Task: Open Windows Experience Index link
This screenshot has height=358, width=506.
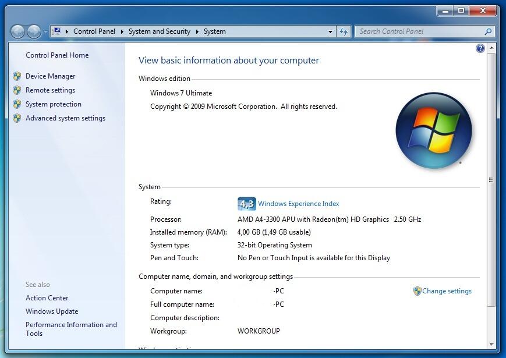Action: point(299,204)
